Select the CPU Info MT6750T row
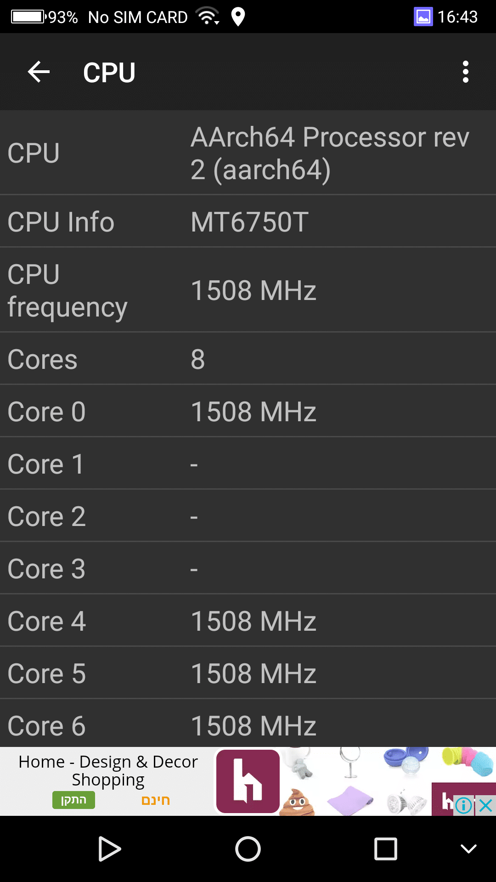The image size is (496, 882). pos(248,221)
